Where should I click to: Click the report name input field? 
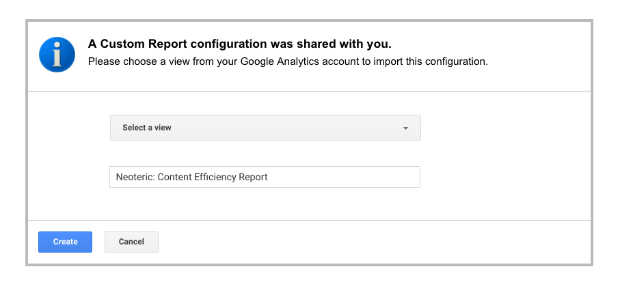[x=265, y=177]
